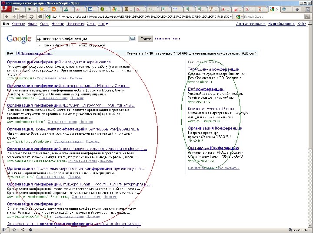This screenshot has height=234, width=313.
Task: Toggle the panel icon in the status bar
Action: pyautogui.click(x=4, y=230)
